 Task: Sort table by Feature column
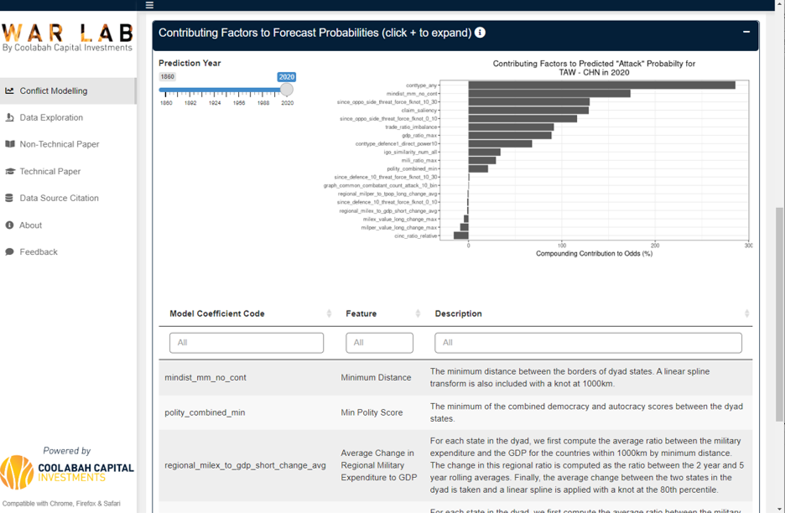pyautogui.click(x=418, y=313)
